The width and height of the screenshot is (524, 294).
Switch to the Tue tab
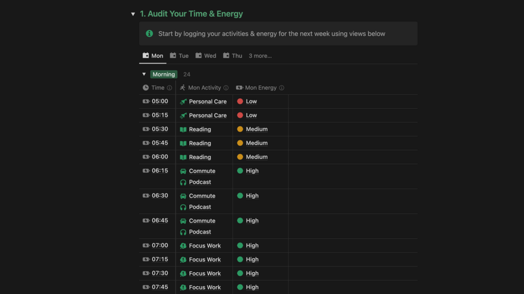tap(179, 56)
